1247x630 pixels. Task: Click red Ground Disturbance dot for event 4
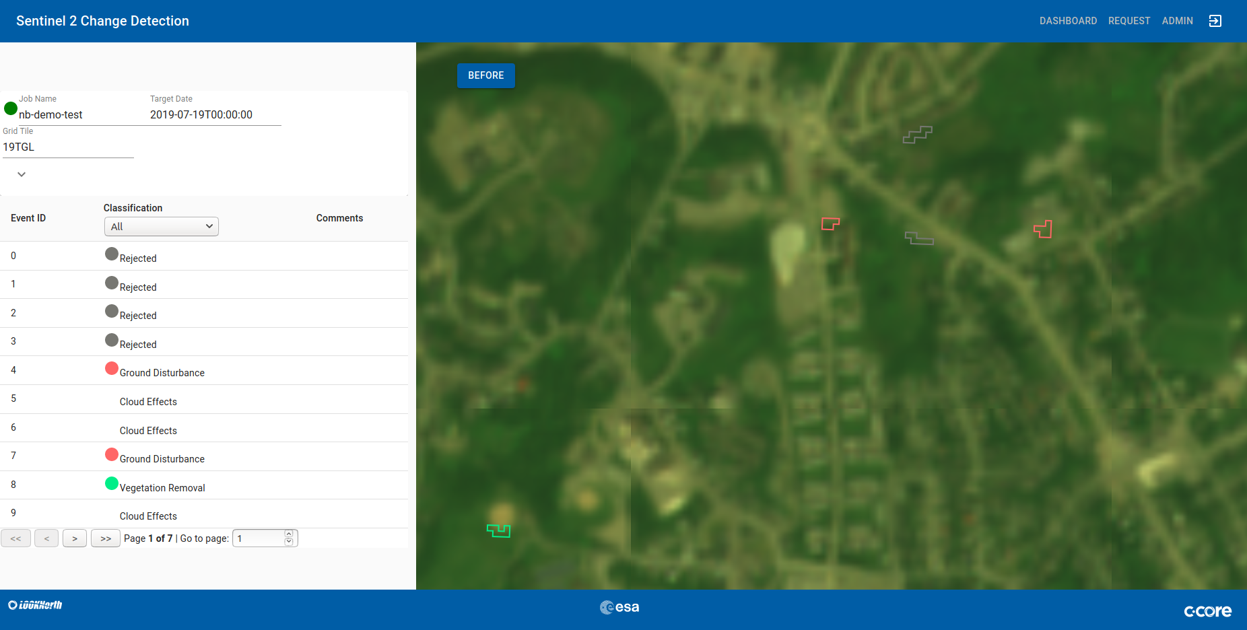coord(112,369)
